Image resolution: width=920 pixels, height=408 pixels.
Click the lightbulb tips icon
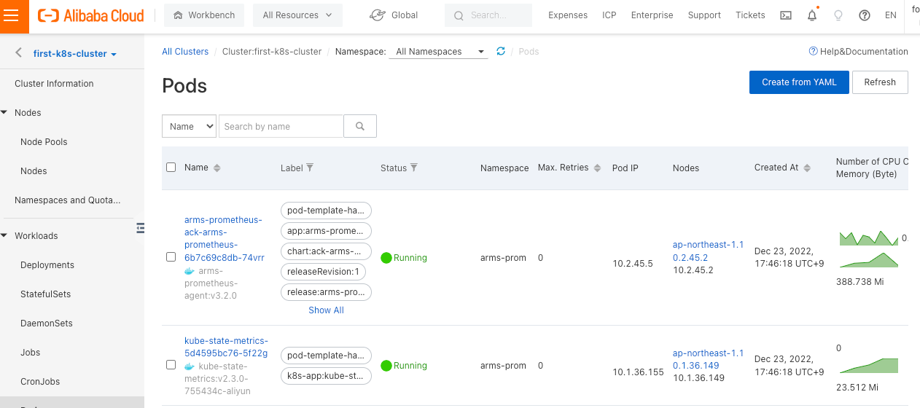point(838,15)
